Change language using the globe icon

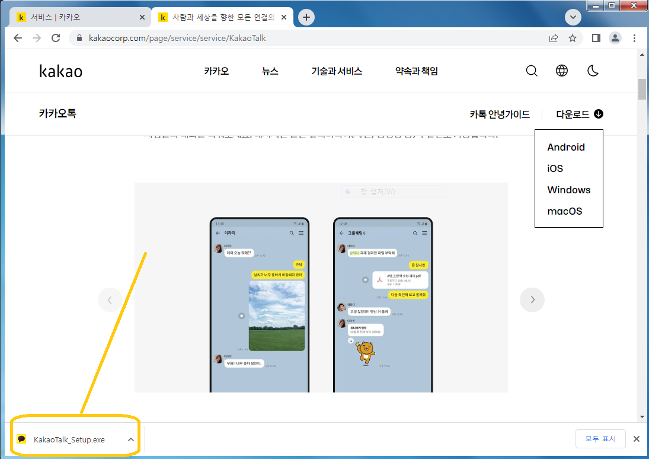(562, 71)
